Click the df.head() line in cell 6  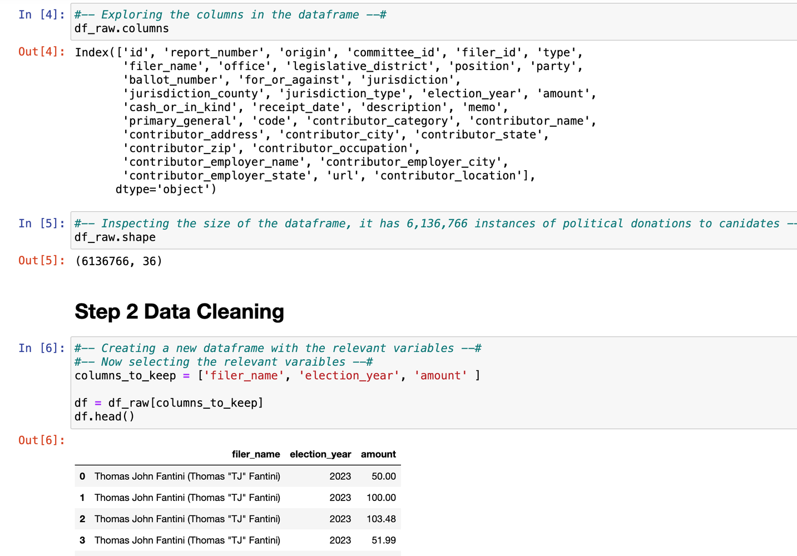[105, 416]
